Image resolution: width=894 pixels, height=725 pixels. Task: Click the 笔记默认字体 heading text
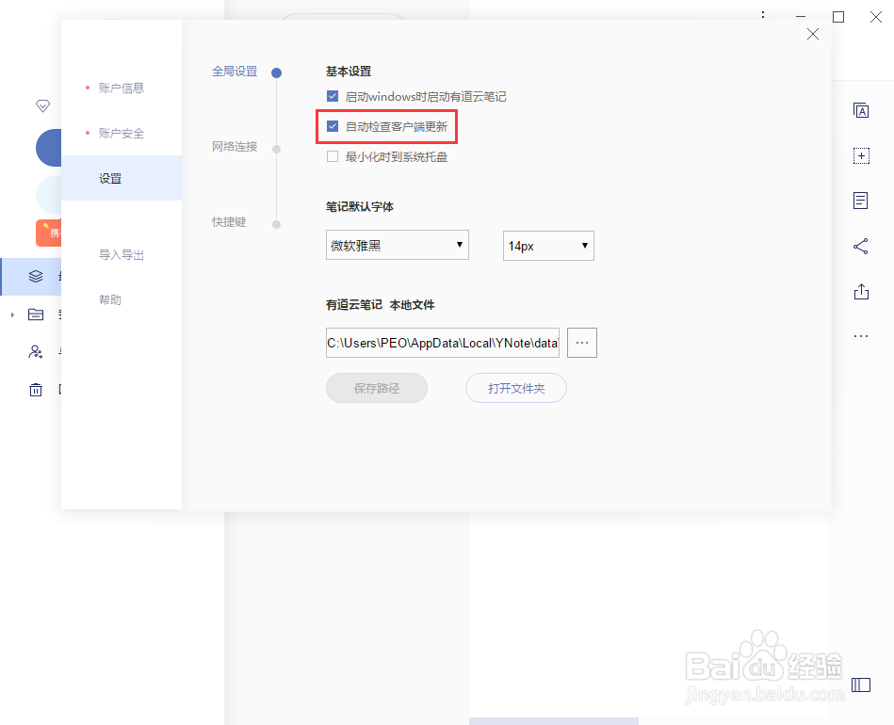point(360,206)
